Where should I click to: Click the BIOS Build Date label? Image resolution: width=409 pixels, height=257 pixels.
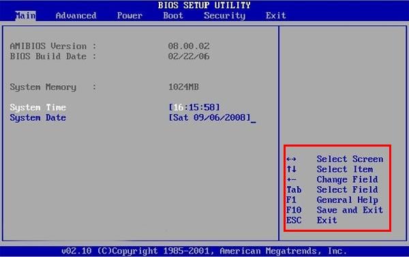click(x=53, y=57)
